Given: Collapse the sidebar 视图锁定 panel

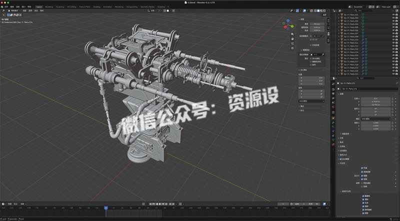Looking at the screenshot, I should point(305,50).
